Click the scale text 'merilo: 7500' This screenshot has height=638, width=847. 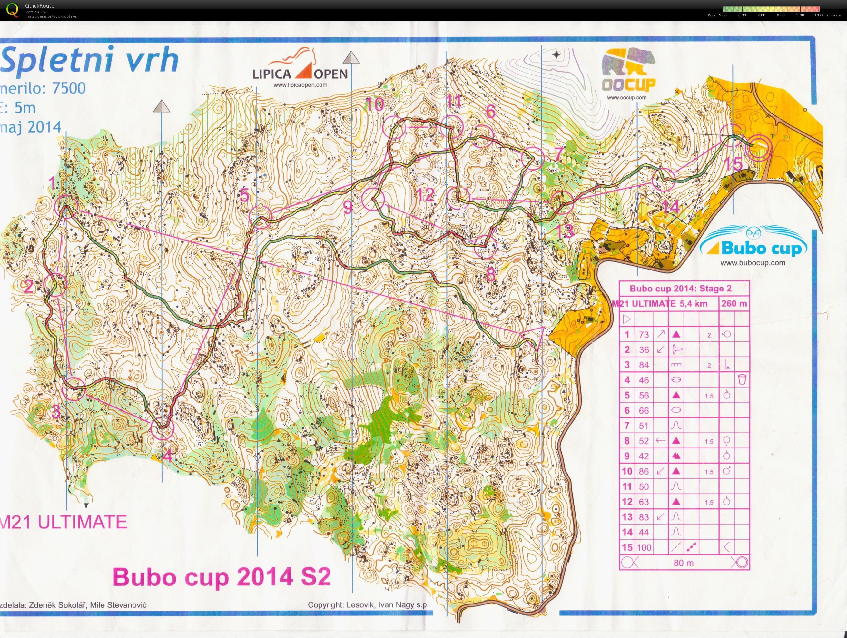[x=43, y=88]
